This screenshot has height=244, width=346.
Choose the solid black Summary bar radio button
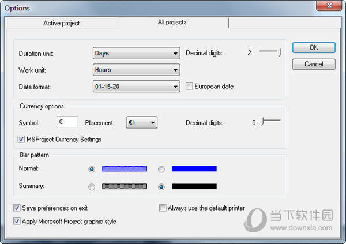[161, 187]
